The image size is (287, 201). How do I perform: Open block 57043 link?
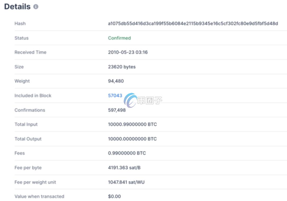click(115, 96)
